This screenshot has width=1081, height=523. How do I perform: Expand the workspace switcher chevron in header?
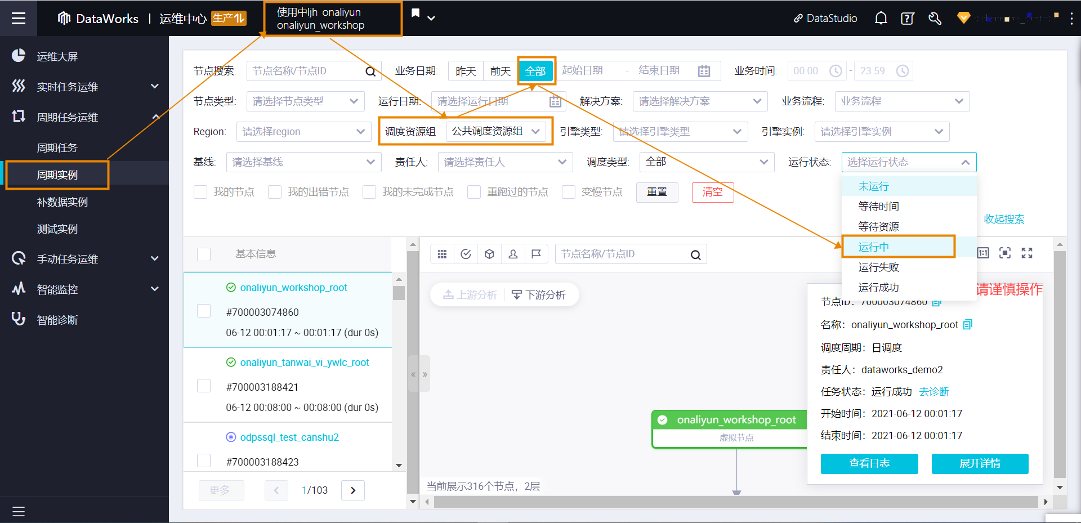(x=431, y=19)
